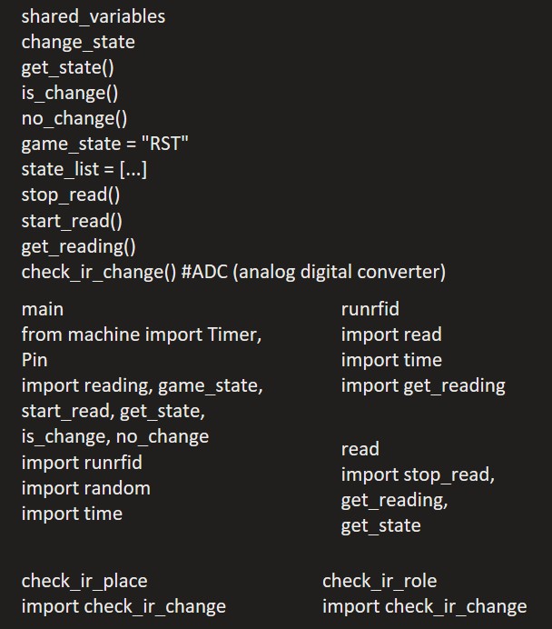
Task: Select the "import read" line under runfid
Action: pyautogui.click(x=391, y=334)
